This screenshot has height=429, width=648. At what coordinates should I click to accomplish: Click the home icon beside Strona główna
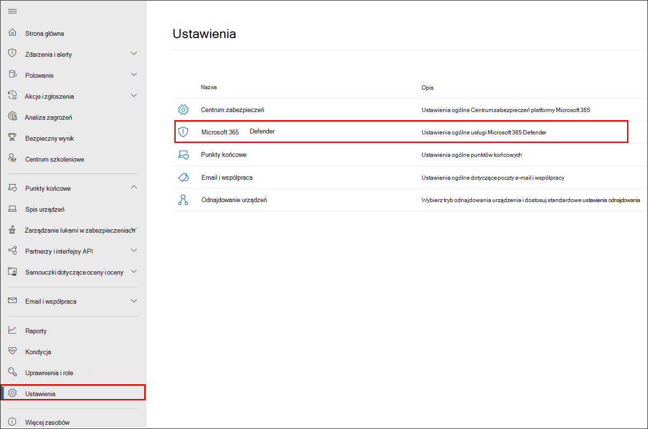12,32
